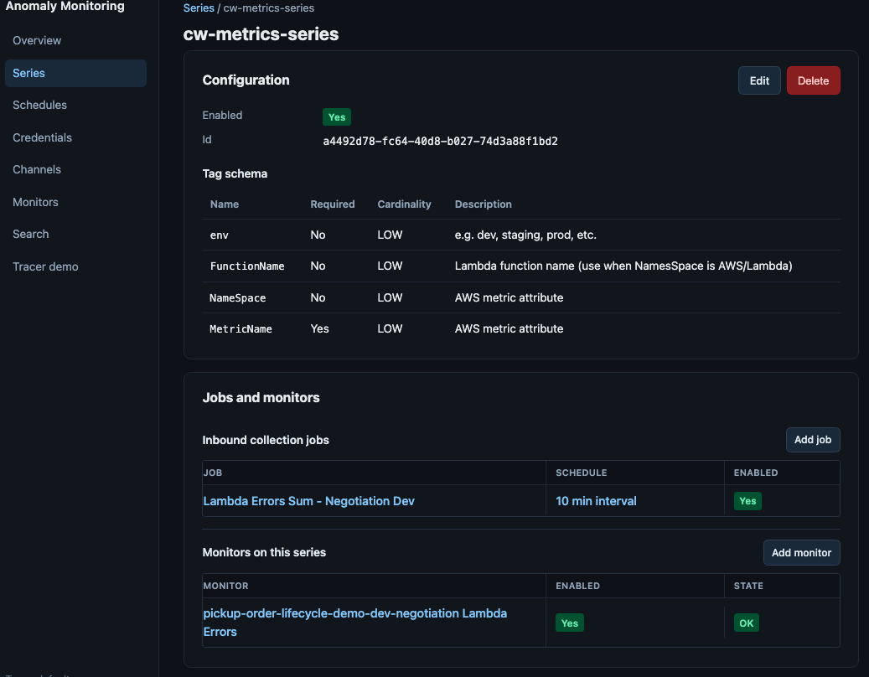Click the MONITOR column header
The height and width of the screenshot is (677, 869).
[225, 586]
